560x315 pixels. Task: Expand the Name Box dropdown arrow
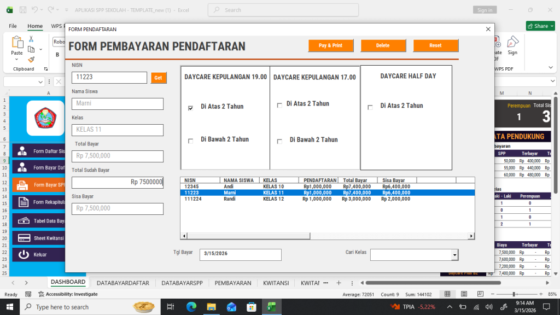[x=41, y=82]
